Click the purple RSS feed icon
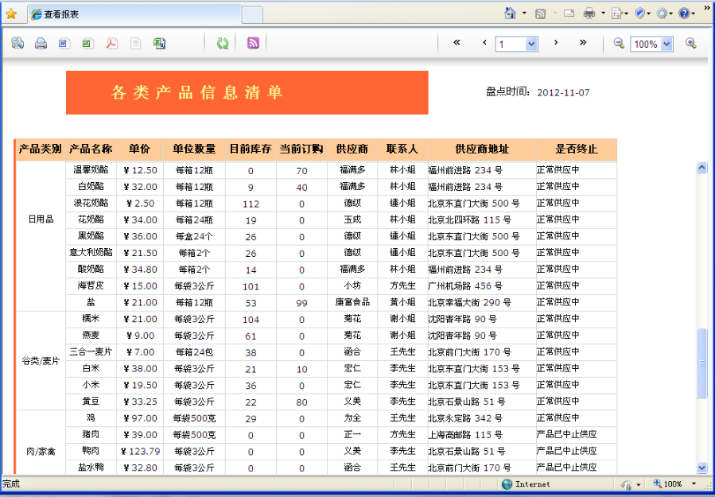 coord(253,44)
